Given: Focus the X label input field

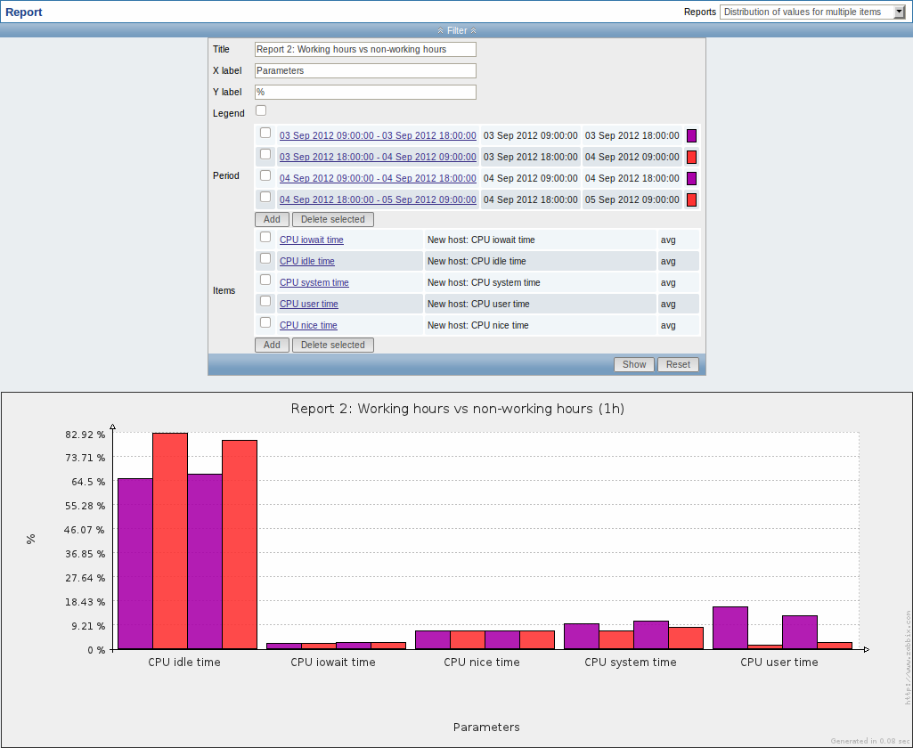Looking at the screenshot, I should pos(365,71).
